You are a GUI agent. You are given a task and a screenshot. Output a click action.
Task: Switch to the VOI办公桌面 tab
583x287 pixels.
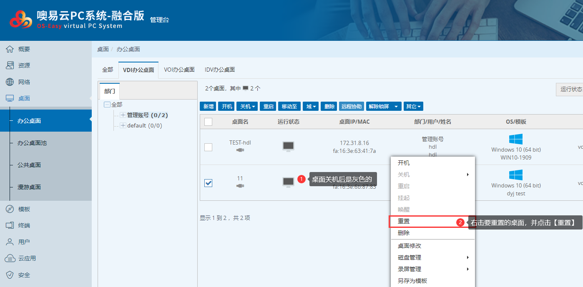pos(179,70)
